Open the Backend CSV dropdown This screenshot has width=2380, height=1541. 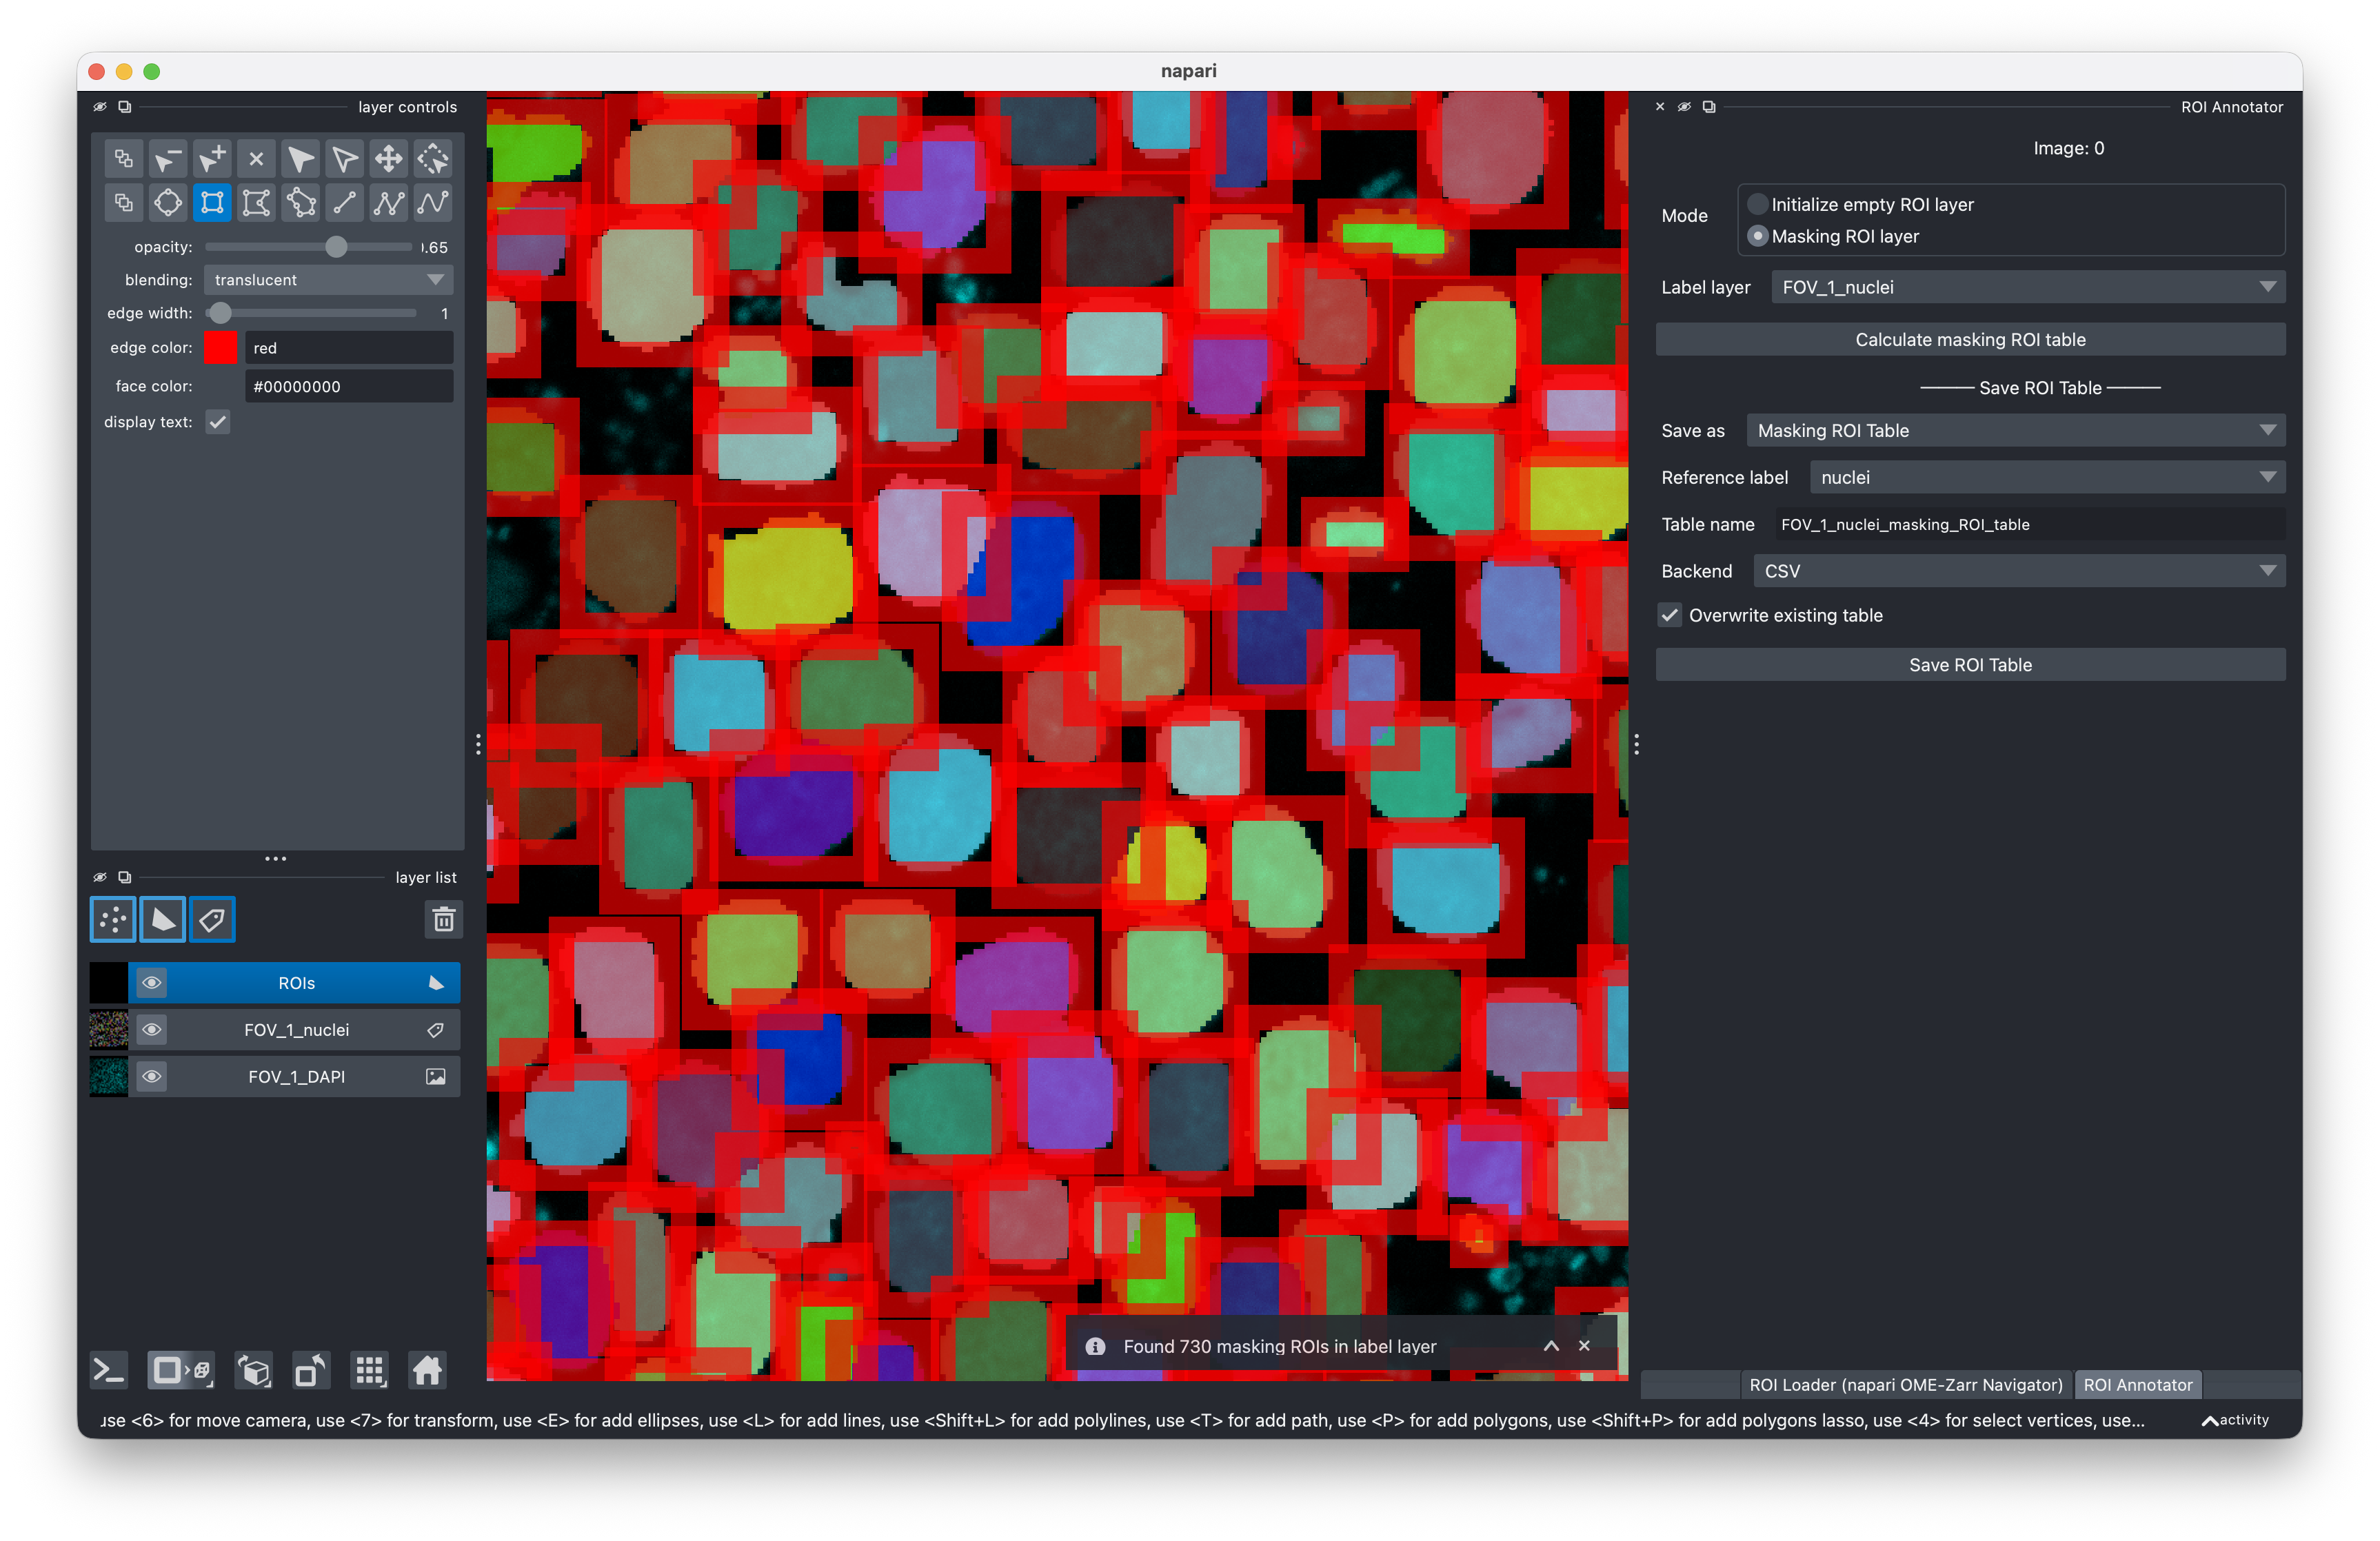(x=2019, y=571)
